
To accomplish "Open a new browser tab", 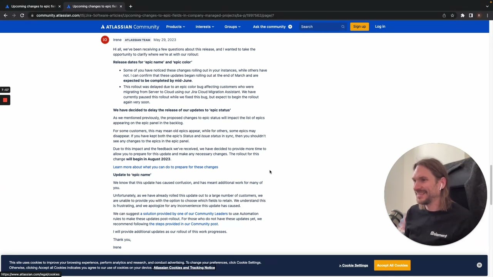I will [x=131, y=6].
